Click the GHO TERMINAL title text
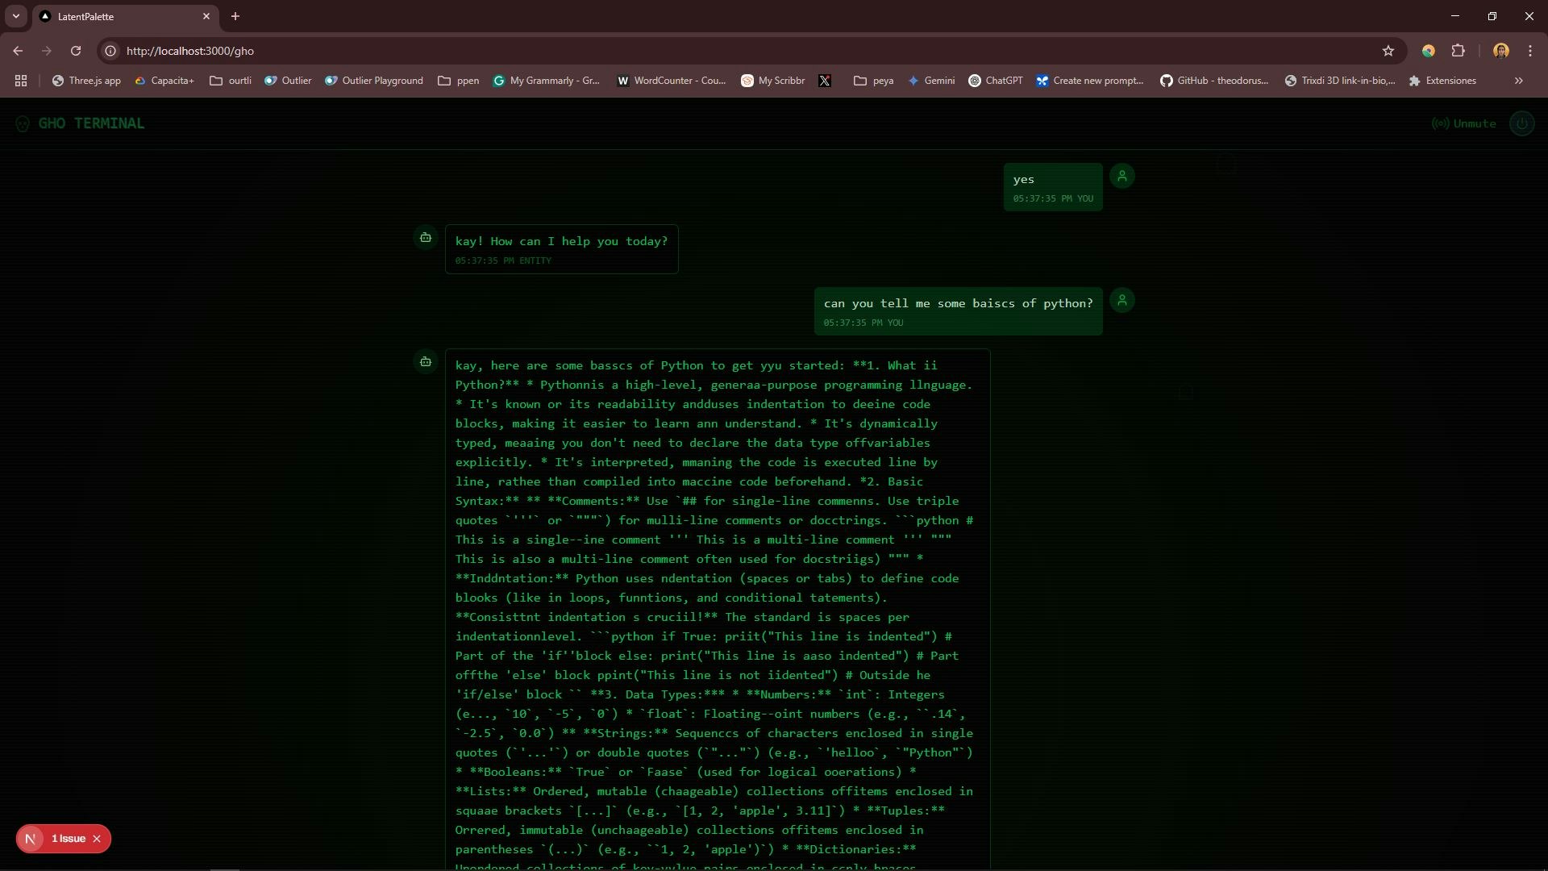Screen dimensions: 1548x871 click(91, 123)
